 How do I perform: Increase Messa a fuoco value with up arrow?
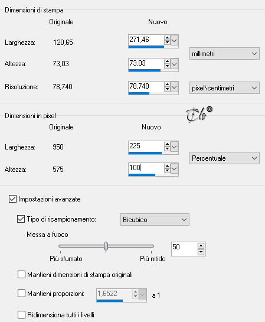coord(201,246)
